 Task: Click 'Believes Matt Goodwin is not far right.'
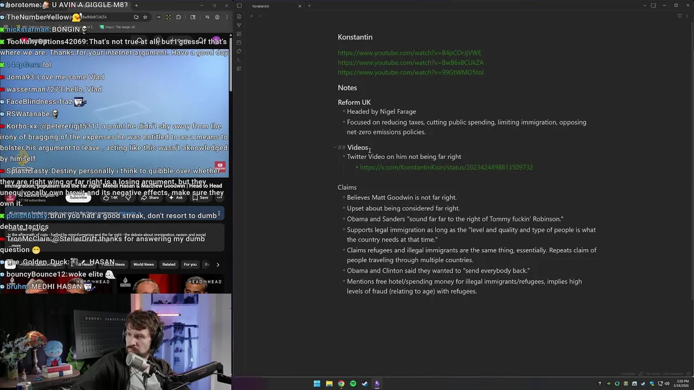pyautogui.click(x=402, y=198)
